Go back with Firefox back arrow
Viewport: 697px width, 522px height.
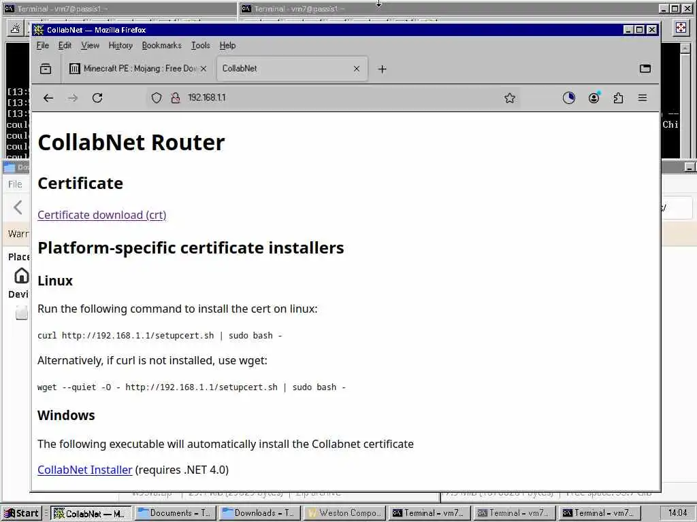click(48, 98)
